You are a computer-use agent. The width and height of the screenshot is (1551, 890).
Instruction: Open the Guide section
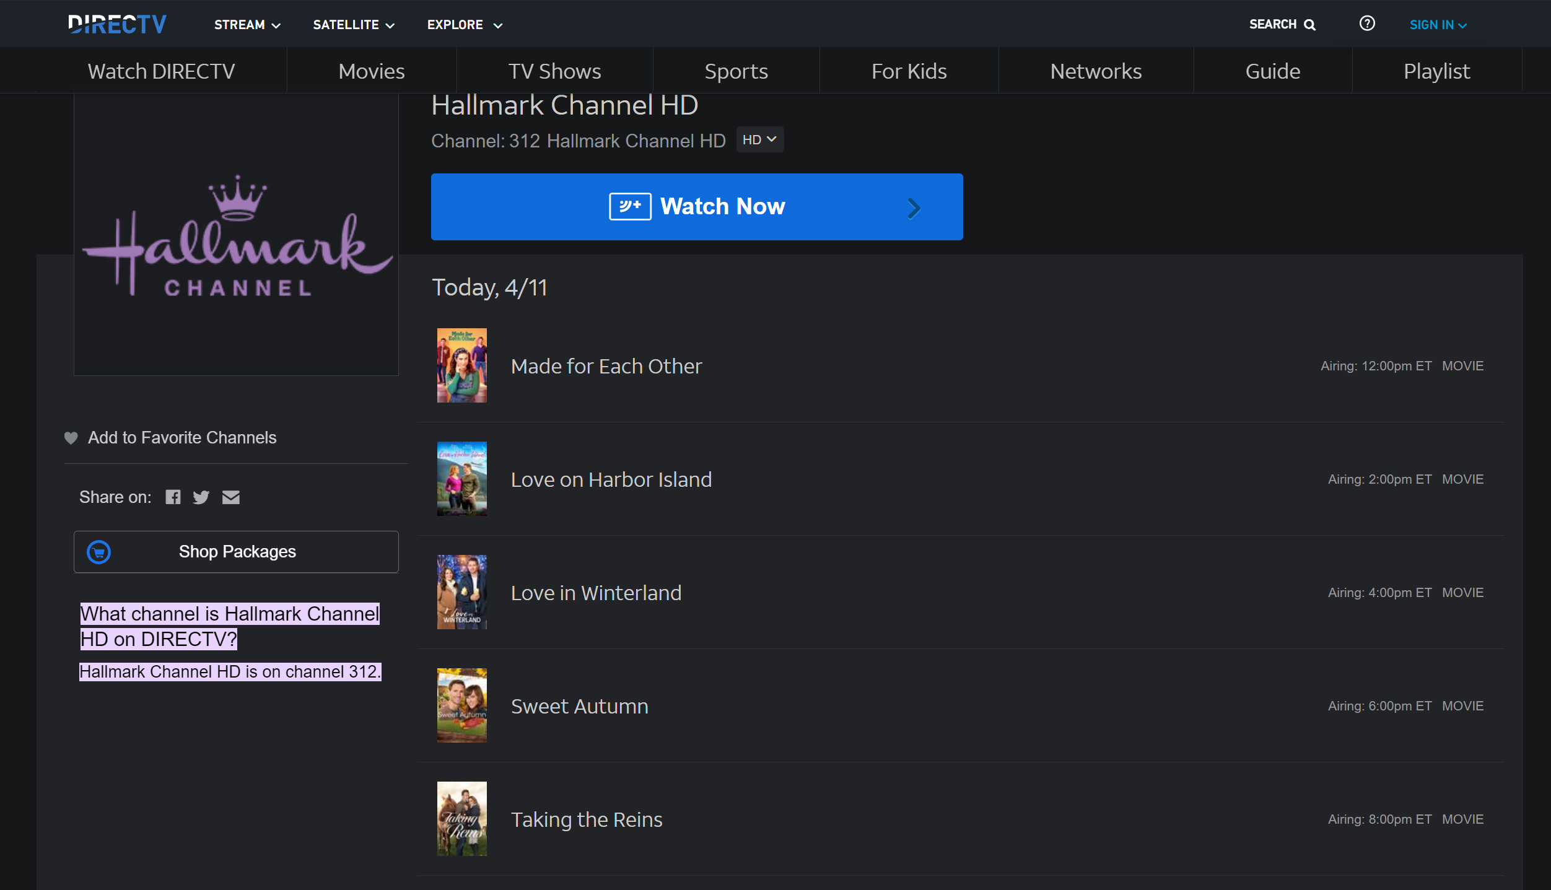(x=1272, y=71)
